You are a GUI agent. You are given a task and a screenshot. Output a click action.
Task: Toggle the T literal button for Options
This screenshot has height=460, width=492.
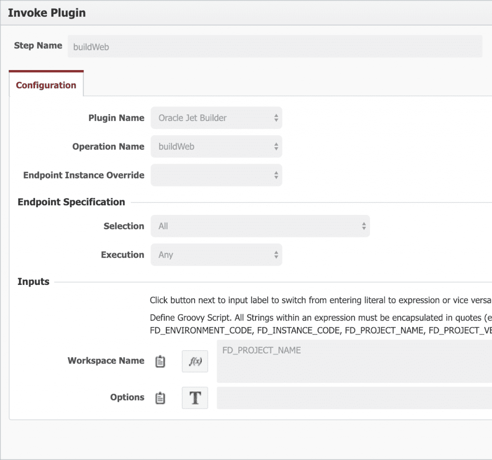point(195,398)
